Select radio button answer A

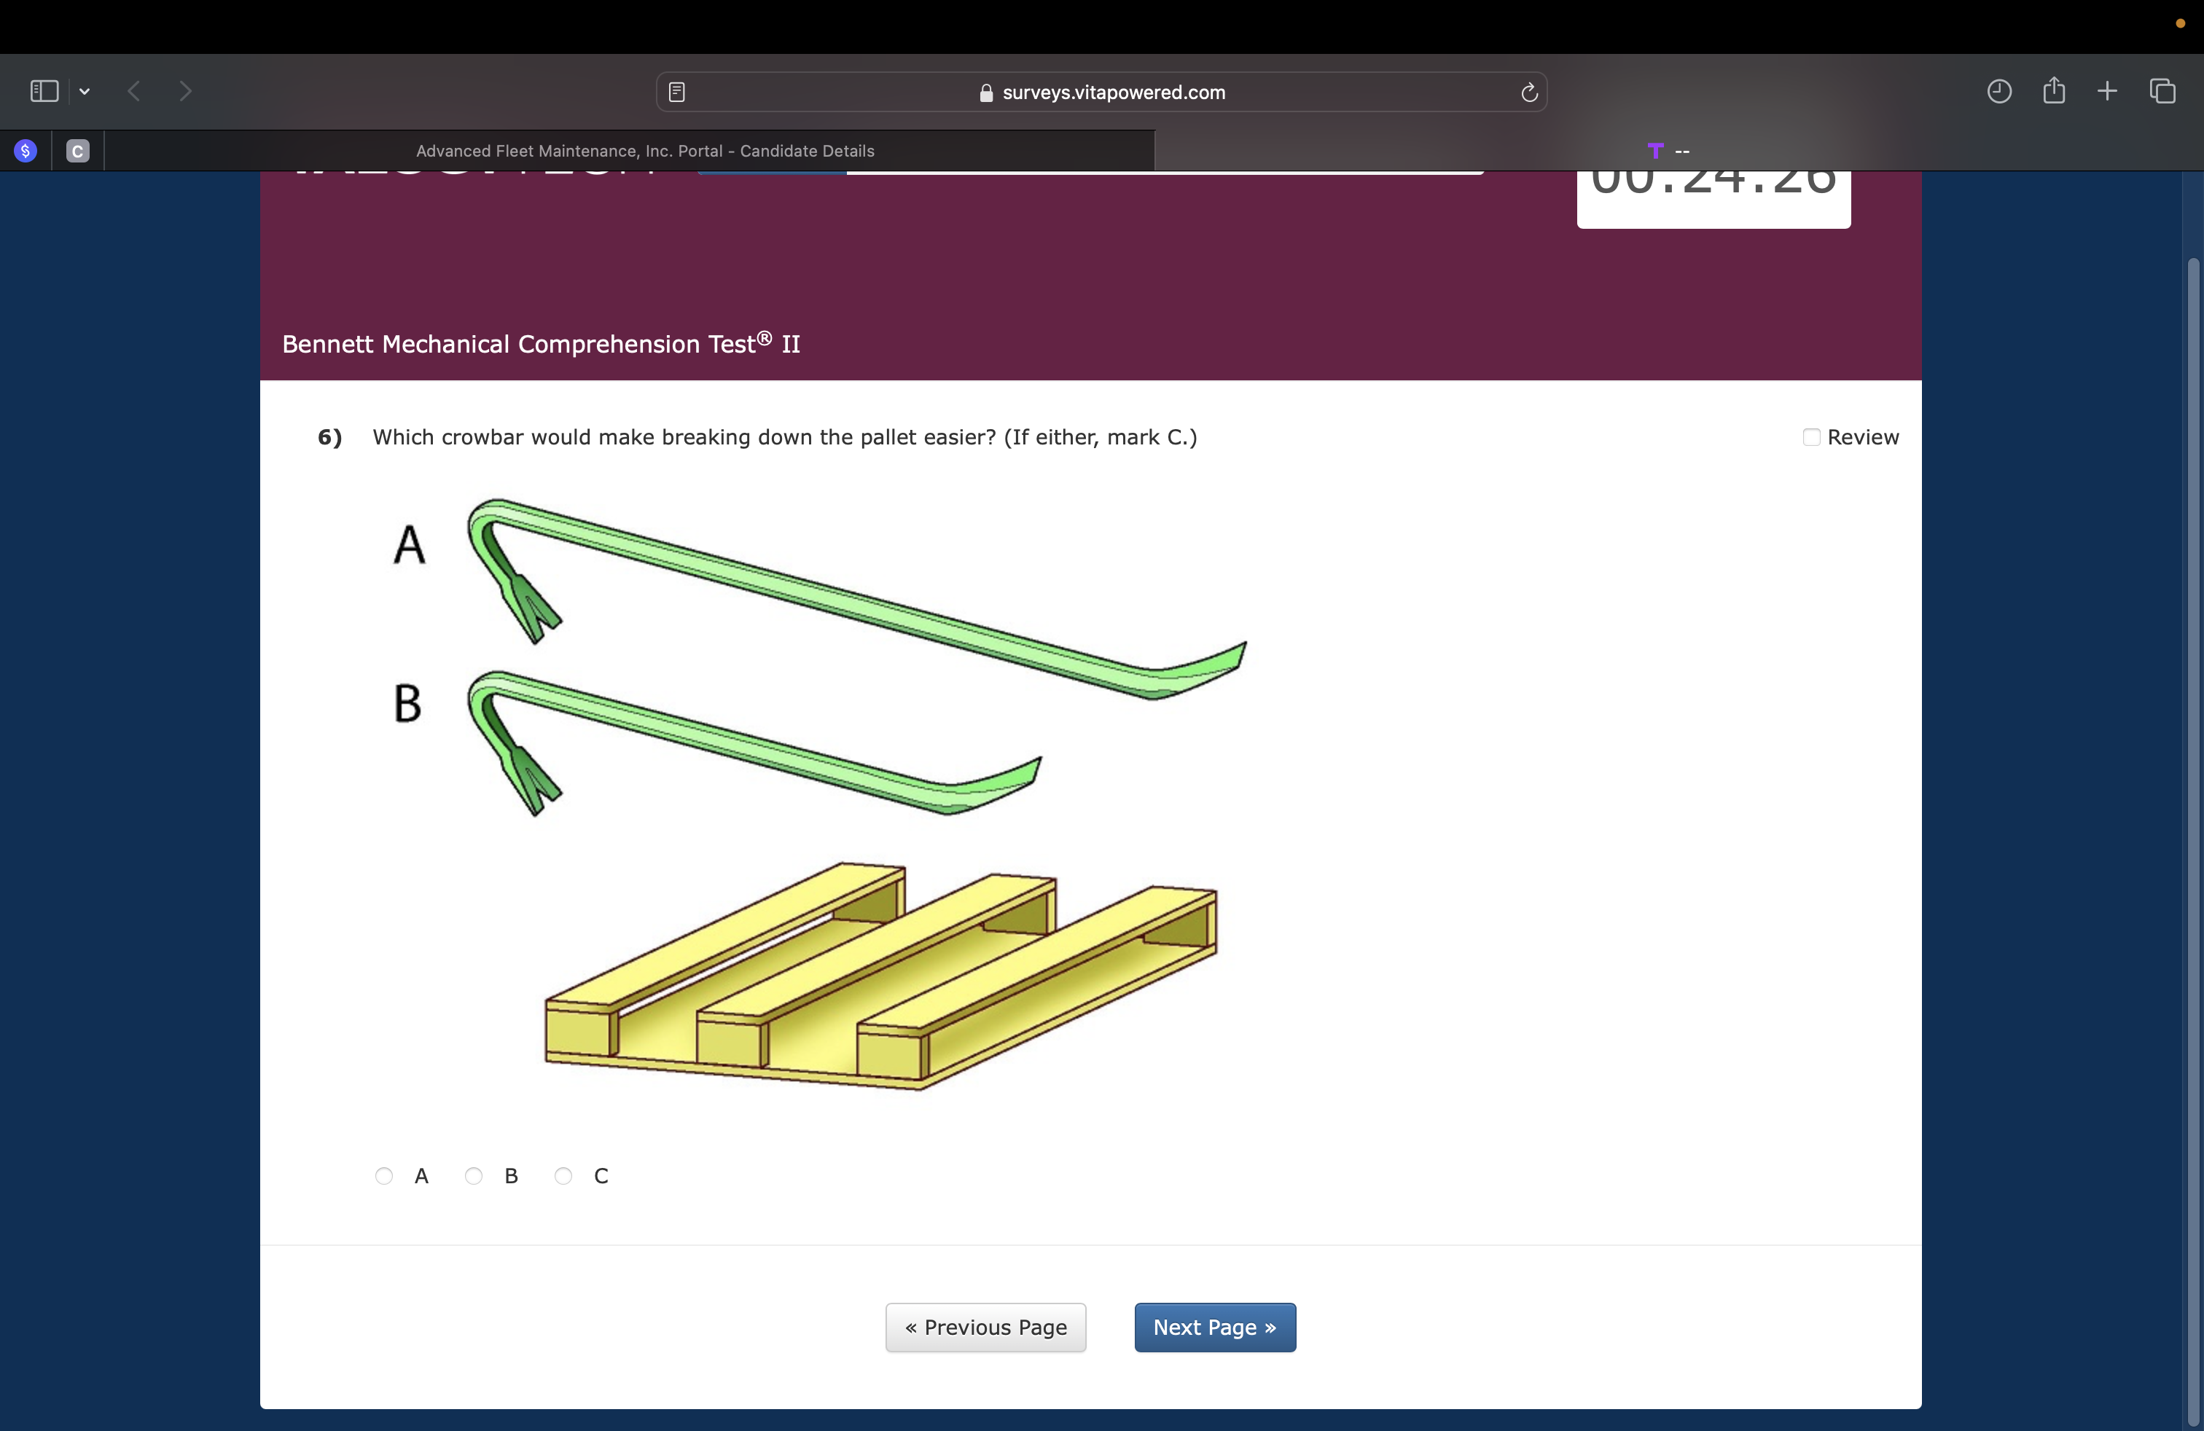coord(384,1175)
